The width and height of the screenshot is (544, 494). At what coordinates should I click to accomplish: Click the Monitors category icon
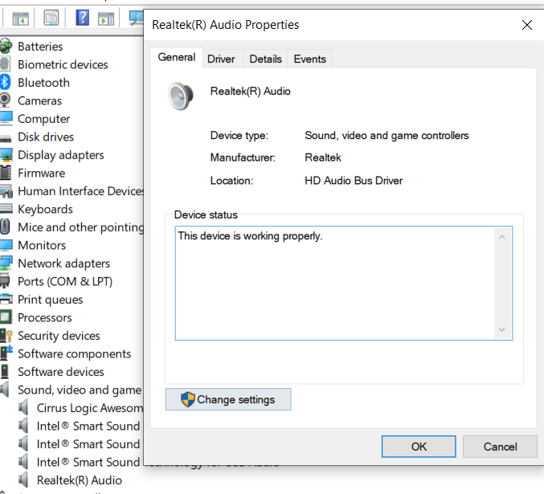(6, 245)
